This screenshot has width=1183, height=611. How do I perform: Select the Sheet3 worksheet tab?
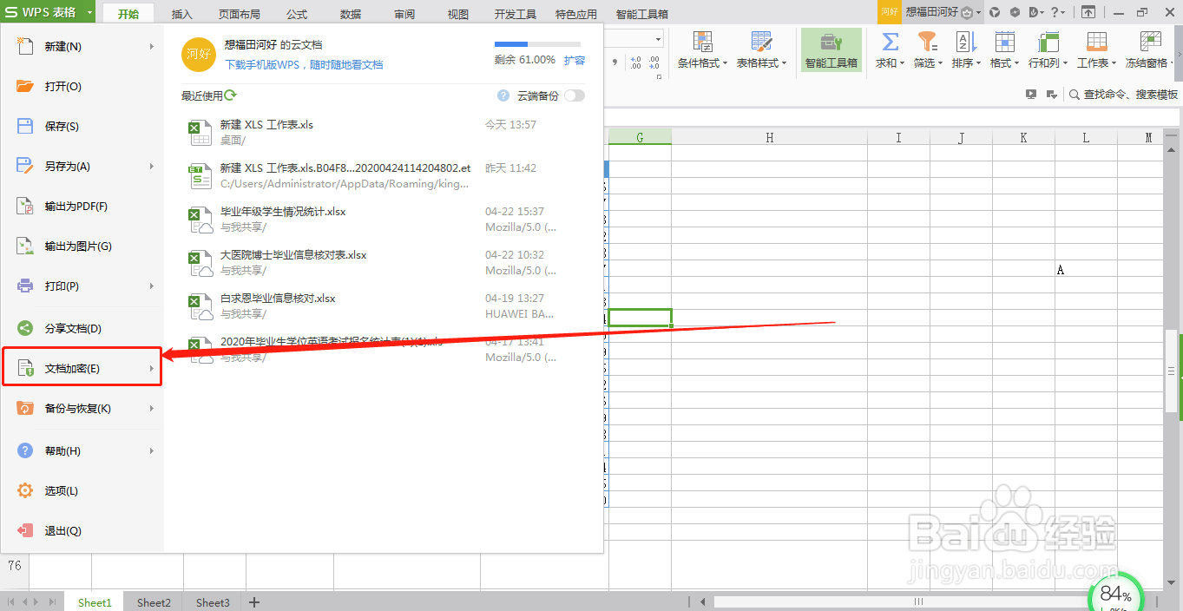(213, 602)
